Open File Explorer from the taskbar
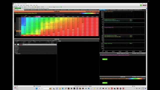Image resolution: width=160 pixels, height=90 pixels. point(60,88)
